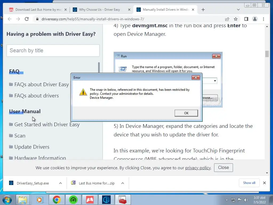Click the browser Back arrow
Screen dimensions: 273x205
click(10, 19)
